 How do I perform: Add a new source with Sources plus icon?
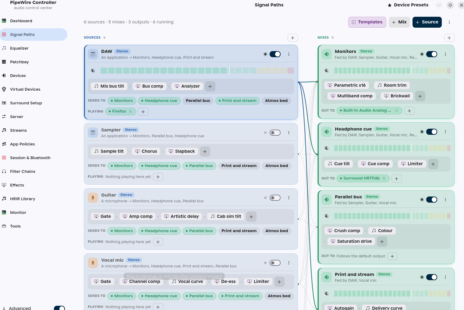point(292,38)
